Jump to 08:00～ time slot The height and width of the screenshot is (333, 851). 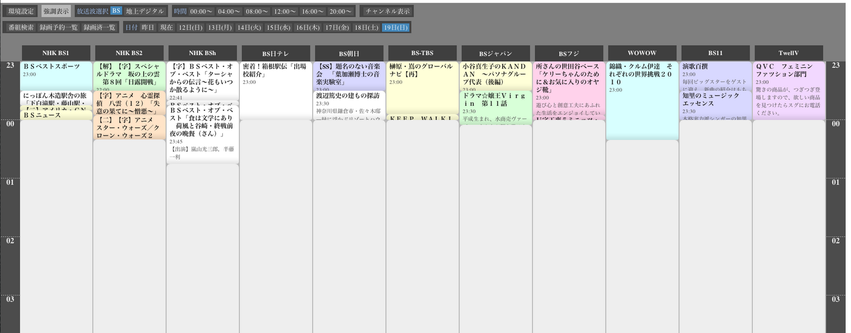click(257, 11)
